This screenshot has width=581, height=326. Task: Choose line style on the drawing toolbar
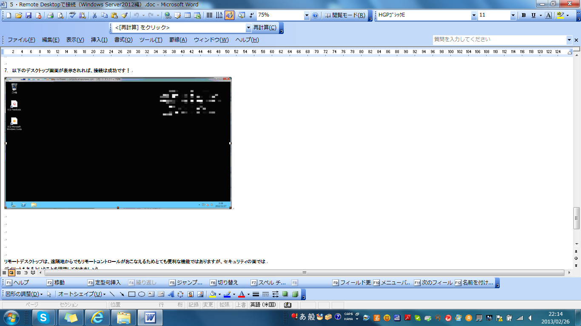(x=256, y=294)
